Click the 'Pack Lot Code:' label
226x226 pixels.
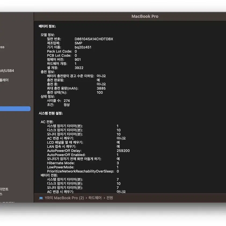tap(60, 51)
